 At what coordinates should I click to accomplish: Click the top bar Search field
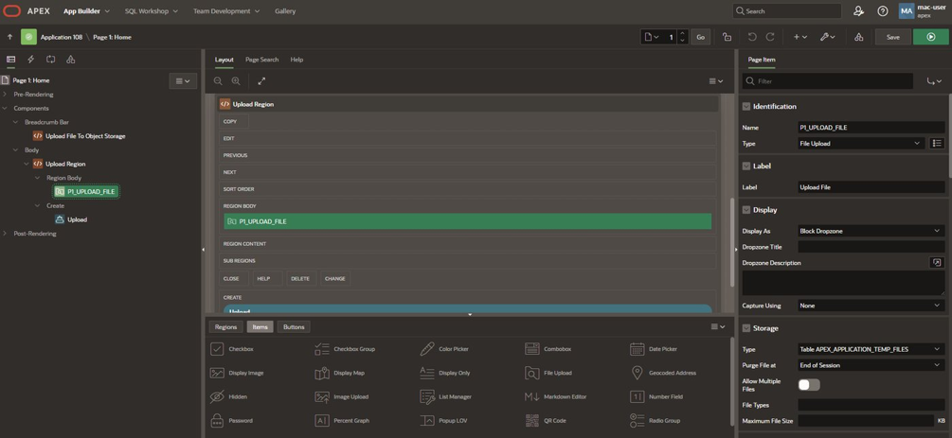point(787,11)
